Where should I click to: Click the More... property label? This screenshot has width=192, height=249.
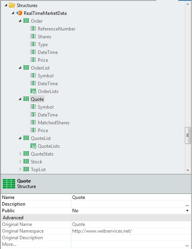[x=9, y=244]
